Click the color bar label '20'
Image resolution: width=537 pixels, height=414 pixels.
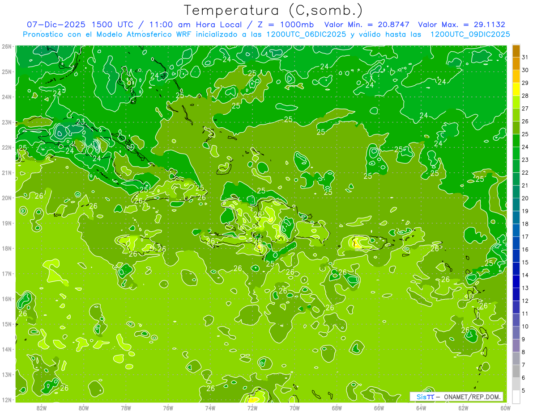[525, 198]
